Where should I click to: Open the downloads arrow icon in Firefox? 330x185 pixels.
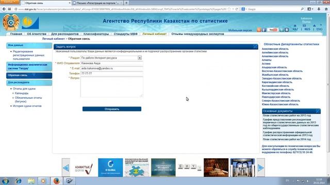point(319,9)
